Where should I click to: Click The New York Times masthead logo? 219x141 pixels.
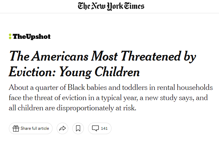tap(111, 6)
